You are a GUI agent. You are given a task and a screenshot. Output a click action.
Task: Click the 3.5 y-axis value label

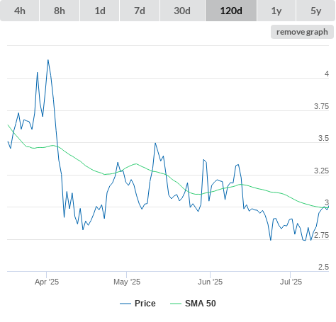point(323,138)
